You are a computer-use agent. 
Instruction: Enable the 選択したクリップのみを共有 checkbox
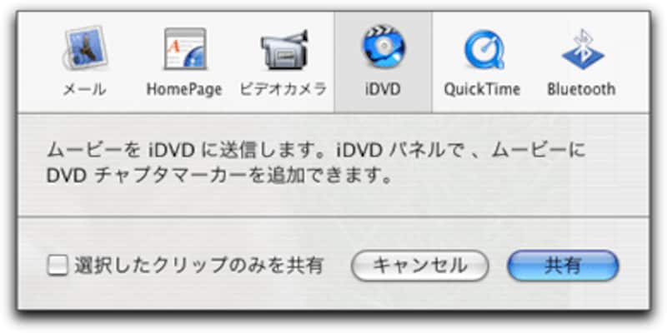click(x=58, y=266)
